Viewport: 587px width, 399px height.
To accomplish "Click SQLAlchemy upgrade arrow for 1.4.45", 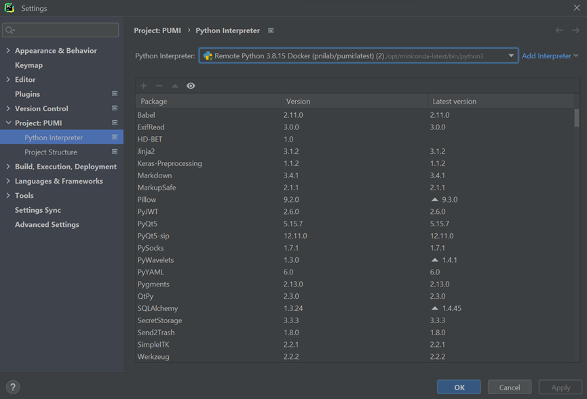I will tap(434, 308).
